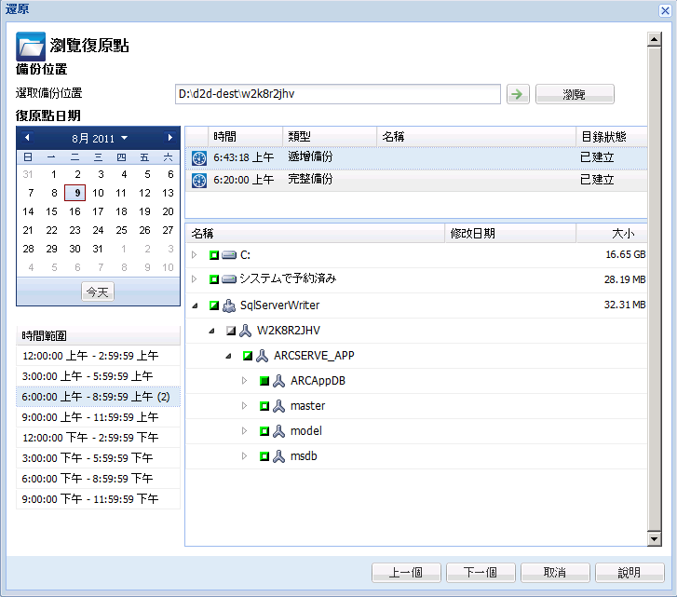Click the 下一個 next button
This screenshot has height=597, width=677.
[x=481, y=572]
